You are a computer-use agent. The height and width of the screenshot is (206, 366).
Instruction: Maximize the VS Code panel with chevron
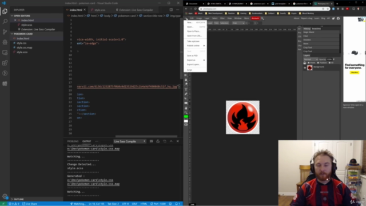[x=171, y=141]
